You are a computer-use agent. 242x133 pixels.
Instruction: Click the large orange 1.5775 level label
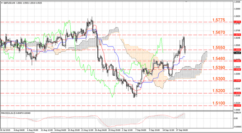(x=219, y=20)
